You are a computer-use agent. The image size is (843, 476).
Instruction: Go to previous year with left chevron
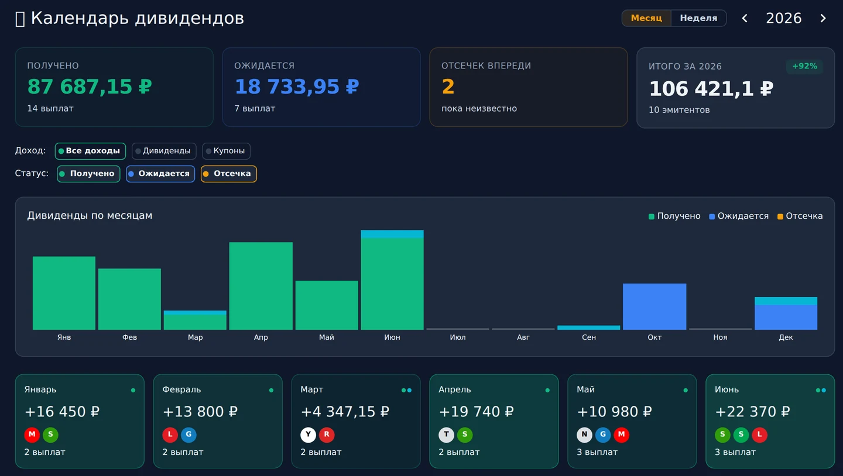[x=745, y=18]
